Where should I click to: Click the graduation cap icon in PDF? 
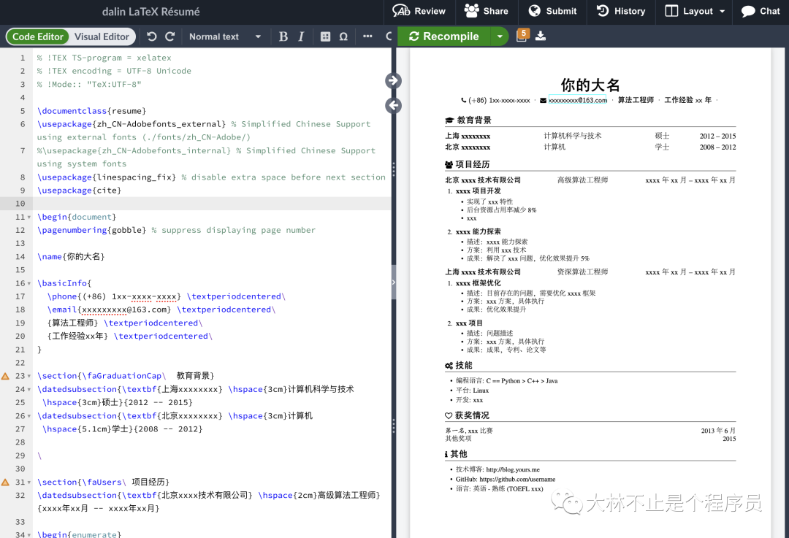point(449,120)
